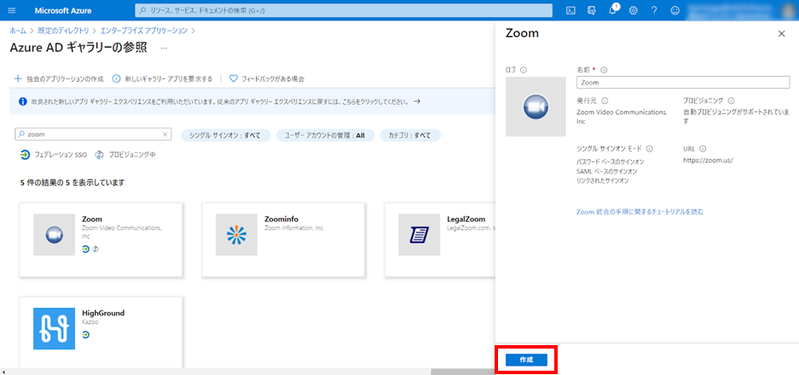Open feedback smiley icon in header
This screenshot has width=799, height=375.
pos(675,10)
